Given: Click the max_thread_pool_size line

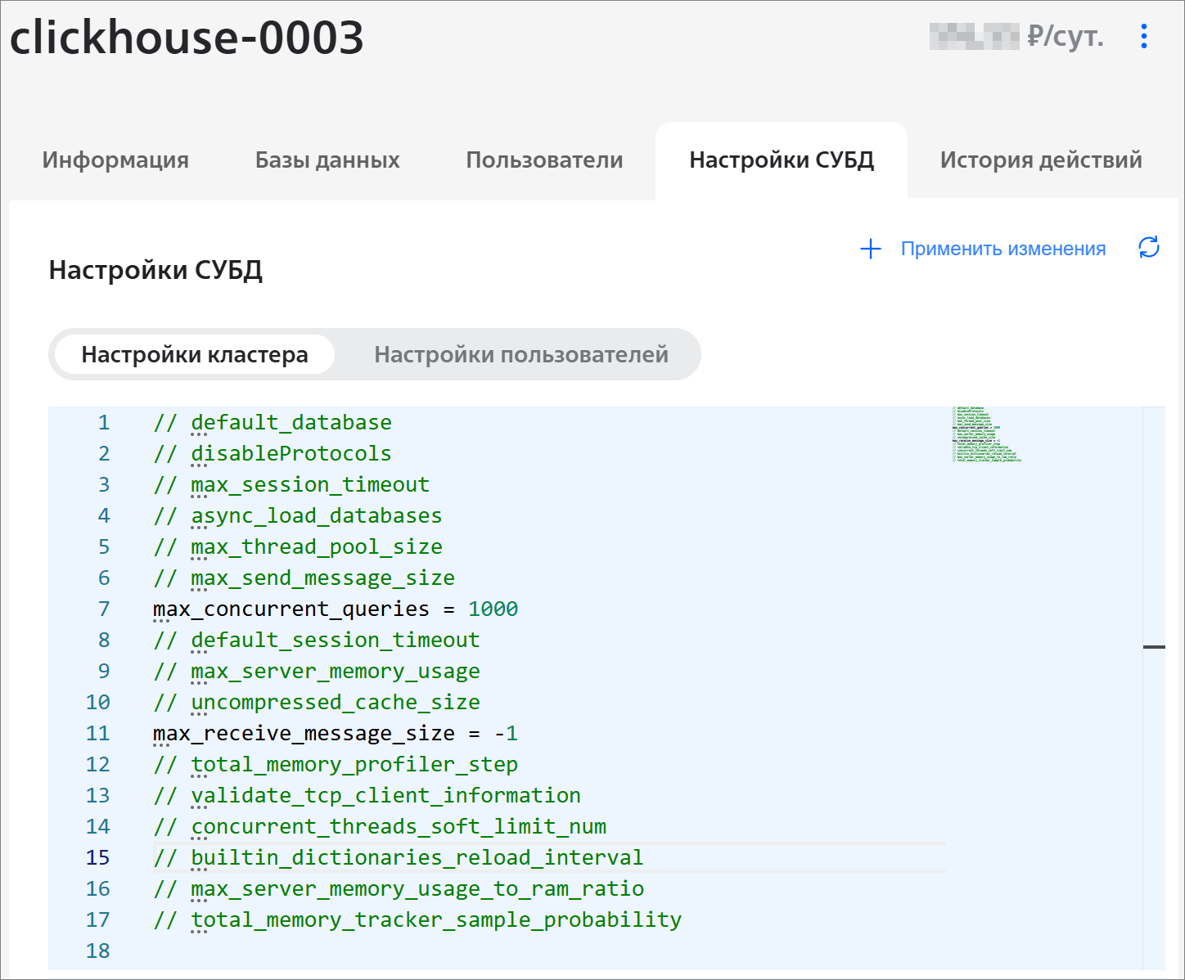Looking at the screenshot, I should pos(298,547).
